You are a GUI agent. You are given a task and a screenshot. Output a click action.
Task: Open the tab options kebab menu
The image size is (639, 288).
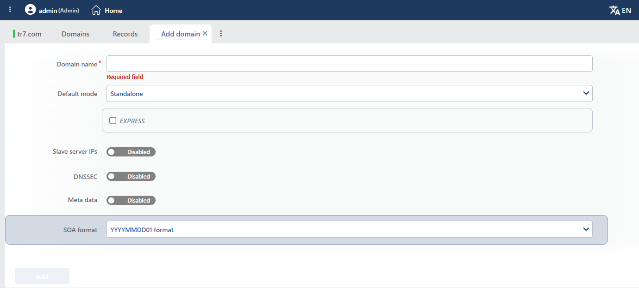(221, 34)
